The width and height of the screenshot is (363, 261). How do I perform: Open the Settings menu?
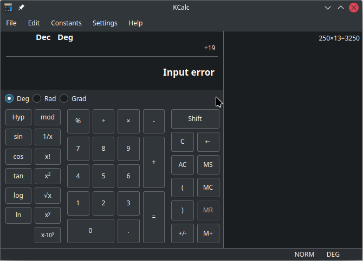tap(105, 23)
